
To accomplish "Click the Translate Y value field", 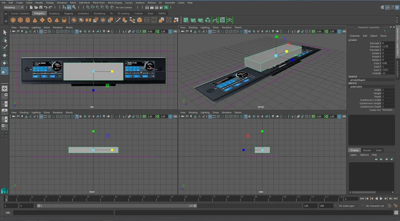I will tap(389, 47).
